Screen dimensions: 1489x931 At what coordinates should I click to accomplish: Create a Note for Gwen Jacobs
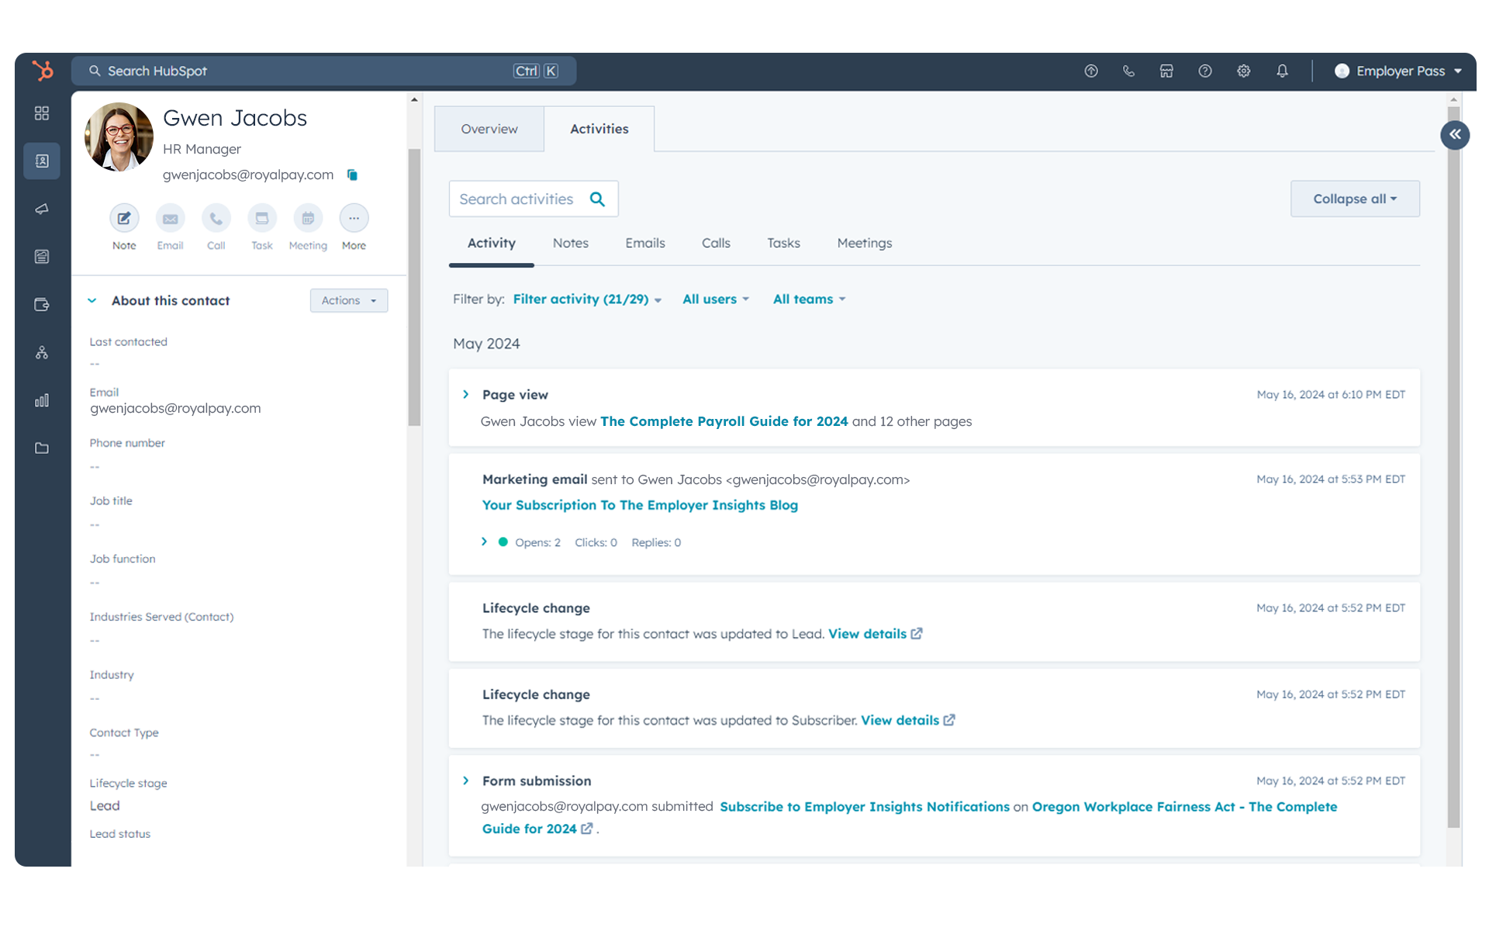point(124,218)
